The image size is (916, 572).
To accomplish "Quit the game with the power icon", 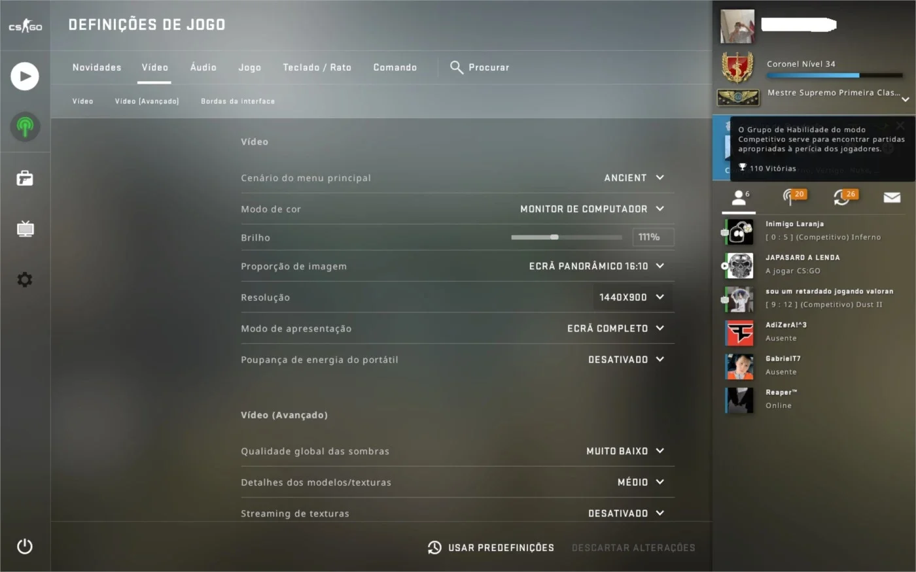I will click(25, 547).
